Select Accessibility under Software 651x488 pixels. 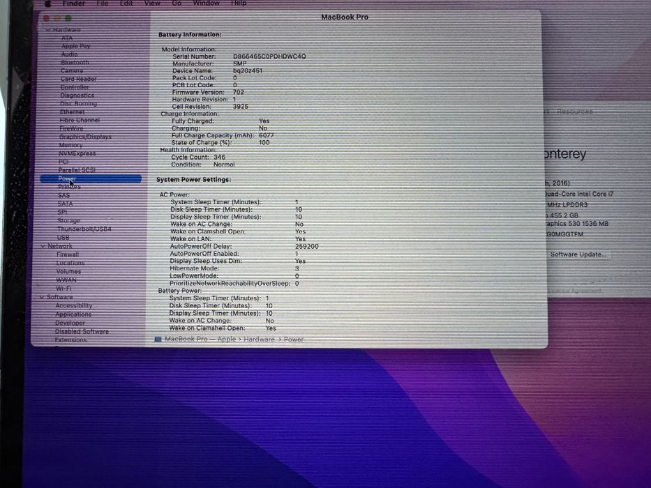[74, 306]
